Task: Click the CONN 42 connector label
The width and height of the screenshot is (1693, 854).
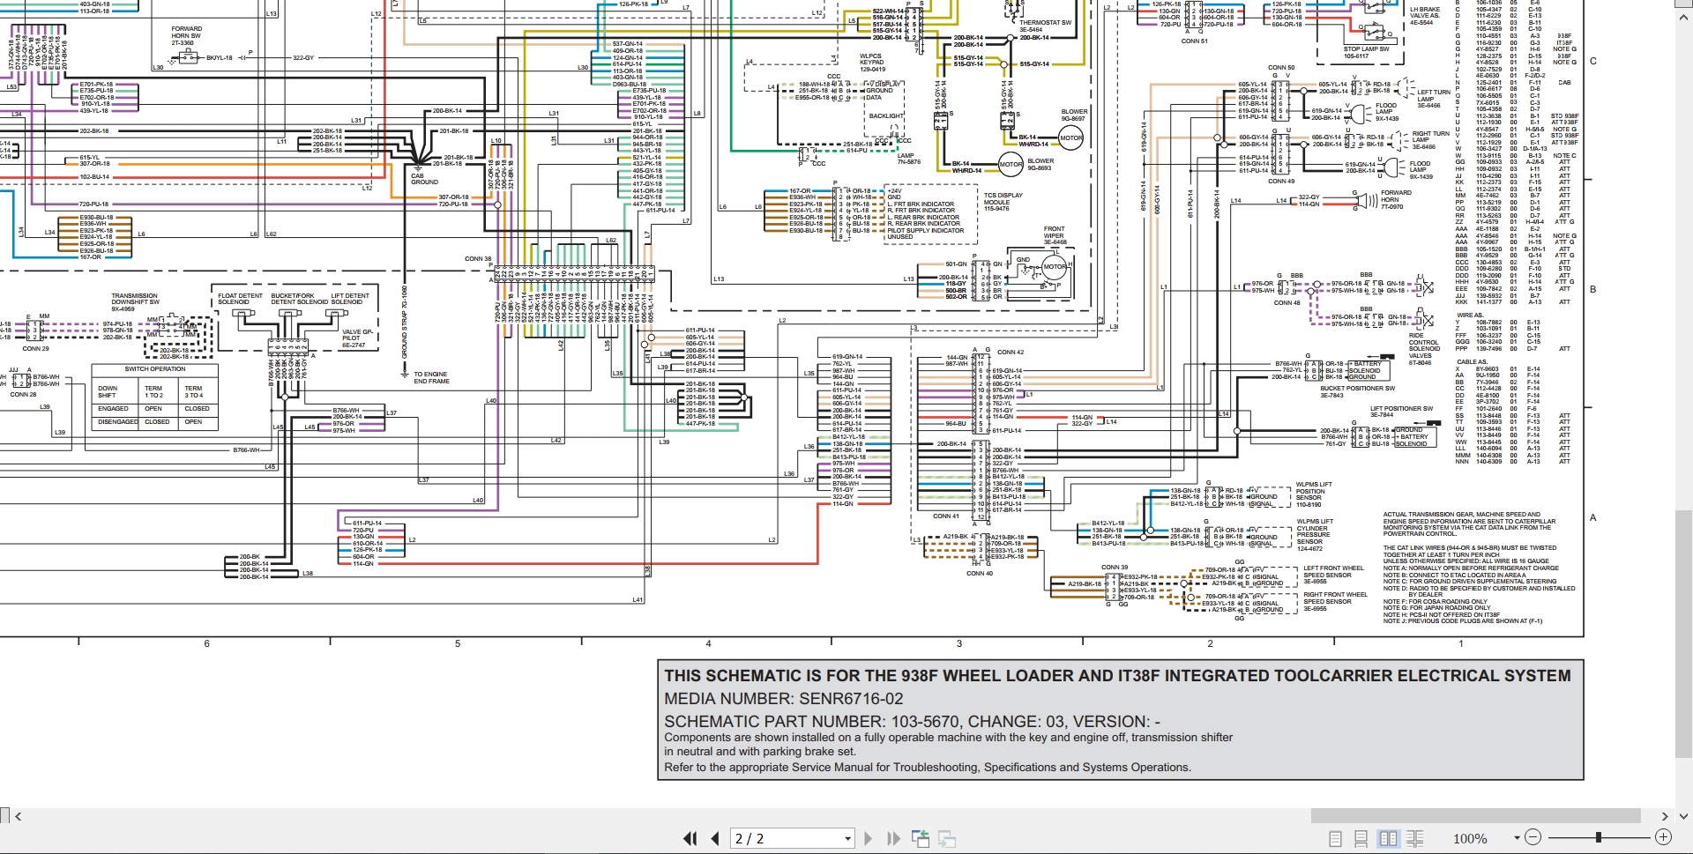Action: [1011, 352]
